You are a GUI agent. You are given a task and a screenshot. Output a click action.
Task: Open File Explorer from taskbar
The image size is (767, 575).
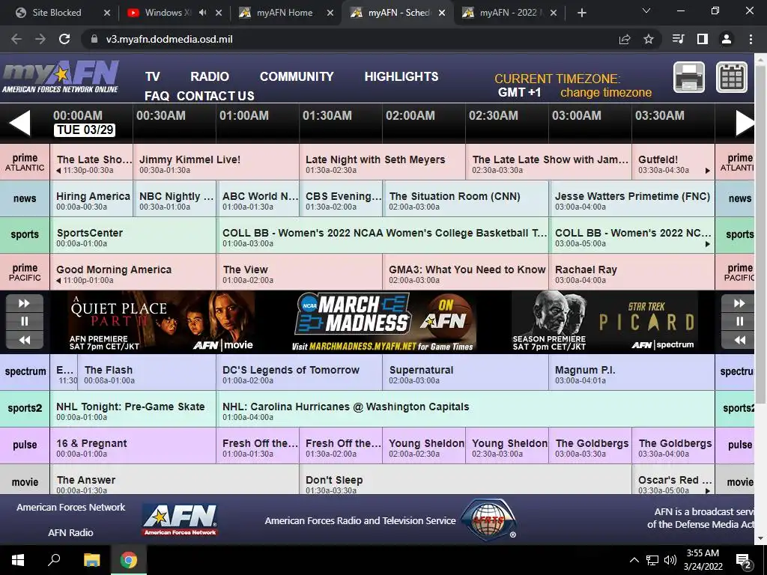pyautogui.click(x=91, y=560)
